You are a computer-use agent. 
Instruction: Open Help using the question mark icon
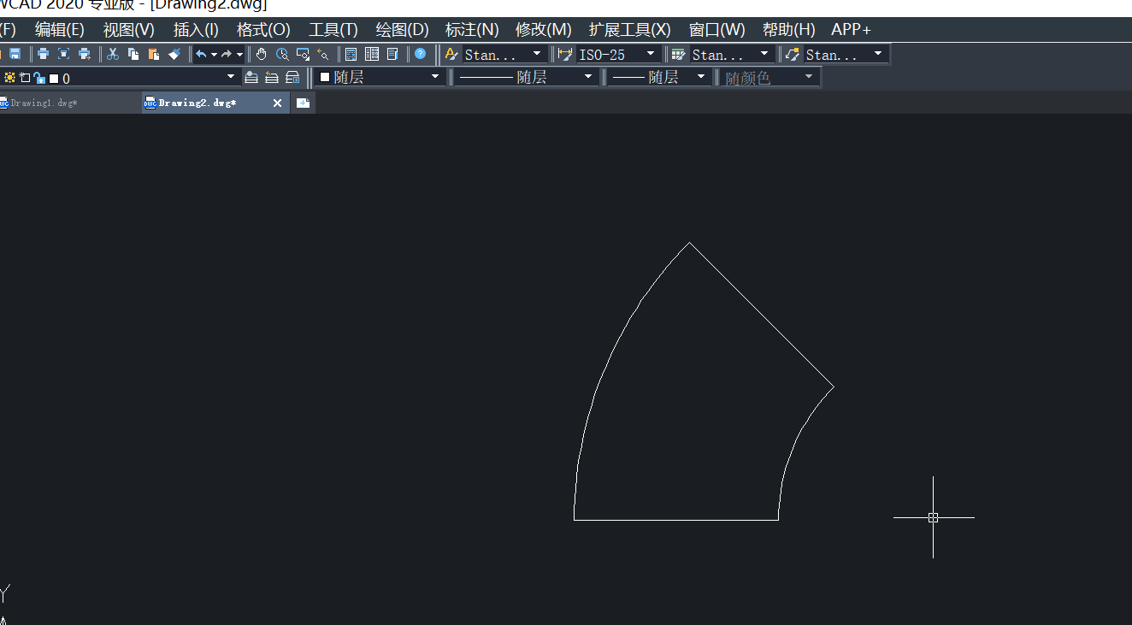421,54
